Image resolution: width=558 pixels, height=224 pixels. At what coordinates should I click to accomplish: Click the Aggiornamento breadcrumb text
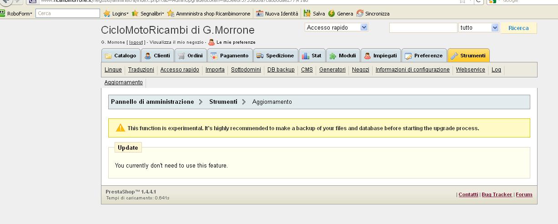(272, 102)
